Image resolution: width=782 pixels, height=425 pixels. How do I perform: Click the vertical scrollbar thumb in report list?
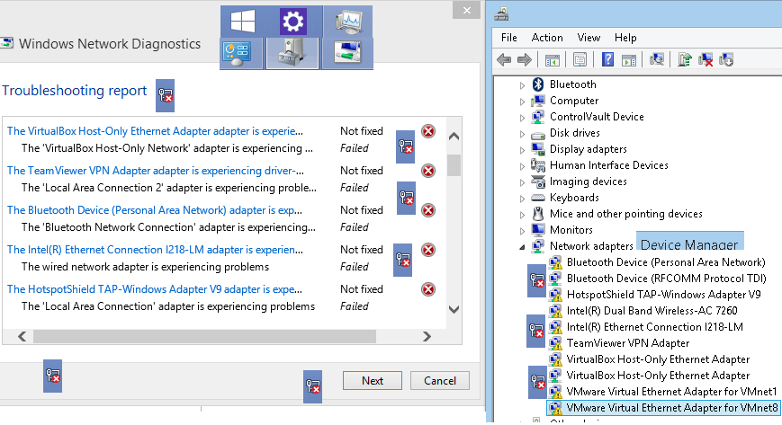point(454,165)
